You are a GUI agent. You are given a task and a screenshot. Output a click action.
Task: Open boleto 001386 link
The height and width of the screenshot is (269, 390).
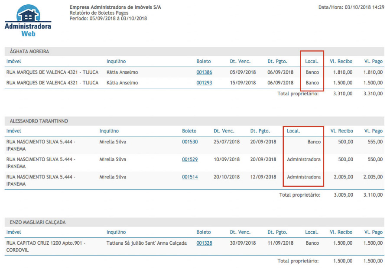point(204,72)
